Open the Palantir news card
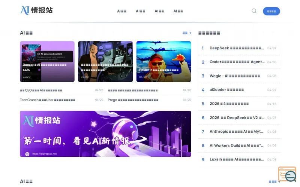 pos(163,62)
